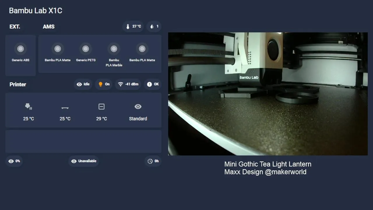Click the AMS section heading
This screenshot has height=210, width=373.
click(x=49, y=27)
